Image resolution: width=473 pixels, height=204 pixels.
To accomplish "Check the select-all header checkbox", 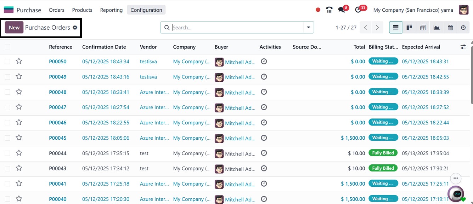I will pyautogui.click(x=7, y=47).
